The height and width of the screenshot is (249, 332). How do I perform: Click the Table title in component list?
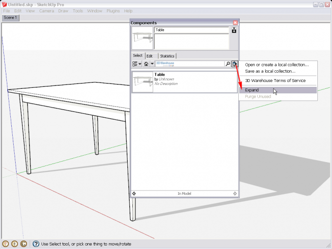coord(160,75)
